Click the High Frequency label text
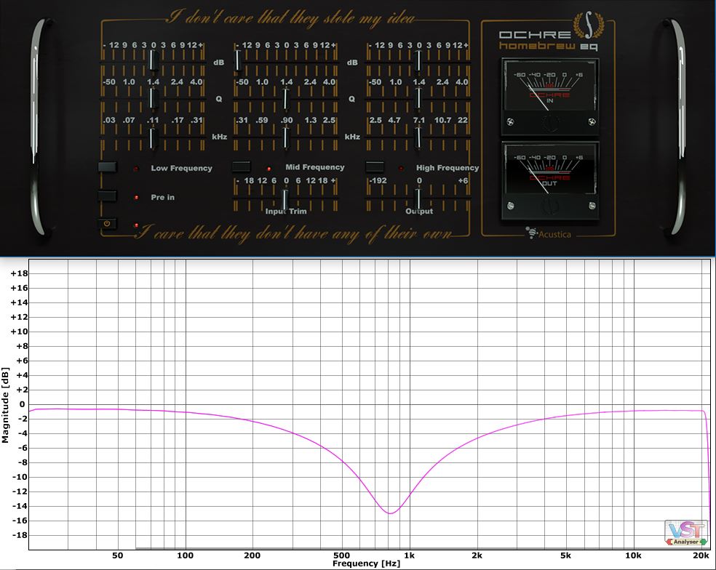The width and height of the screenshot is (716, 570). tap(447, 167)
